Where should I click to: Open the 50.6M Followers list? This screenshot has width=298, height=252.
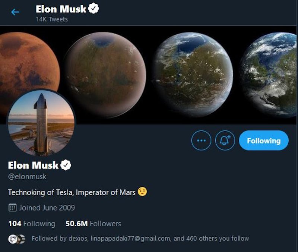pos(93,224)
